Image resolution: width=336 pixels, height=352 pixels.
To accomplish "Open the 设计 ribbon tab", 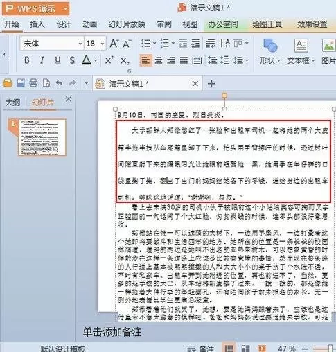I will (x=64, y=24).
